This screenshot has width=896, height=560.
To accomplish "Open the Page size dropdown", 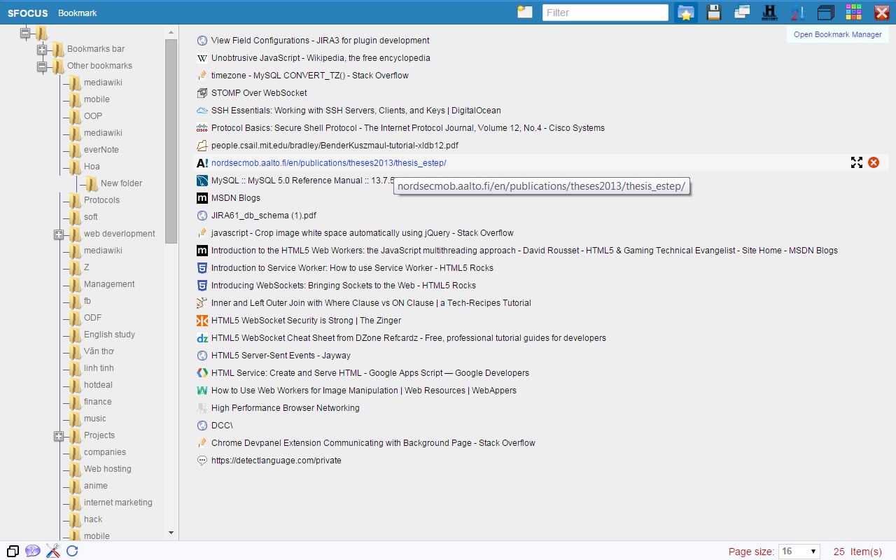I will tap(799, 552).
